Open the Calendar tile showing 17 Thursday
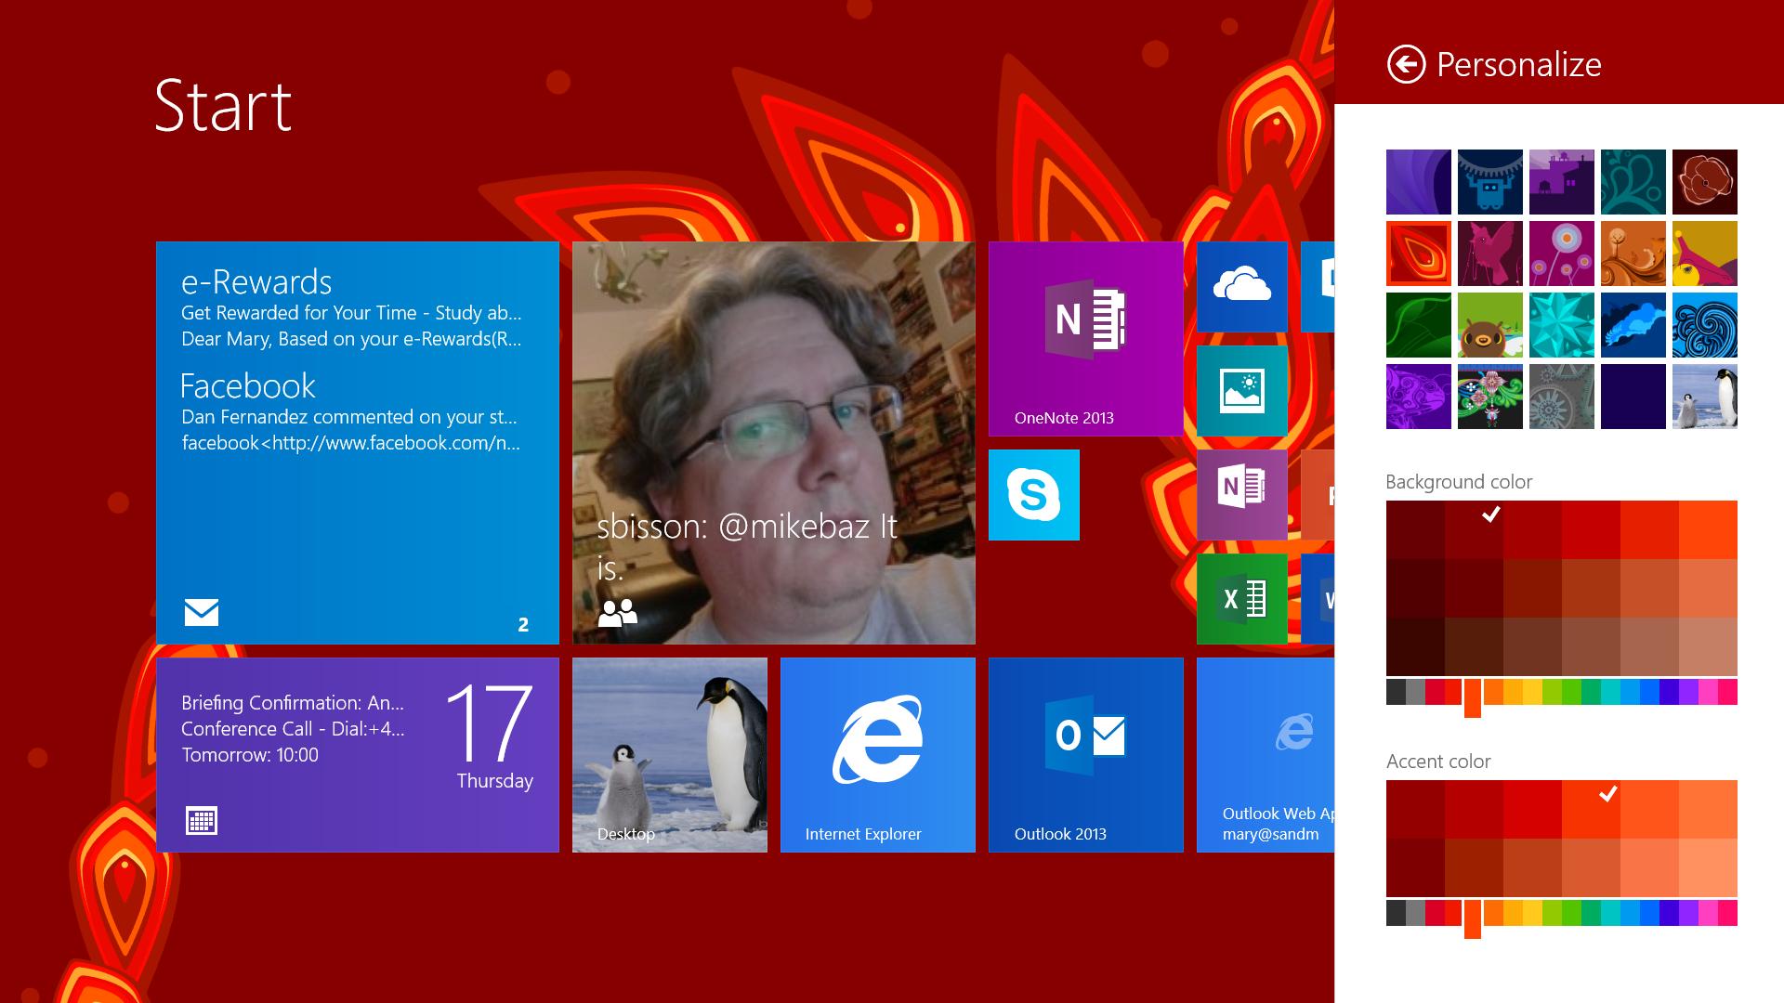The height and width of the screenshot is (1003, 1784). point(357,755)
